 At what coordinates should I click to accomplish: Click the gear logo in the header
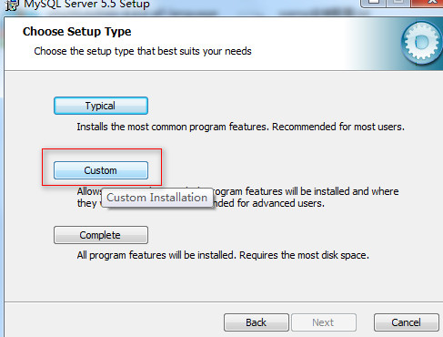422,43
